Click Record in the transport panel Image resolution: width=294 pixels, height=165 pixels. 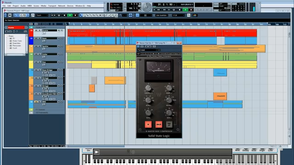coord(191,10)
